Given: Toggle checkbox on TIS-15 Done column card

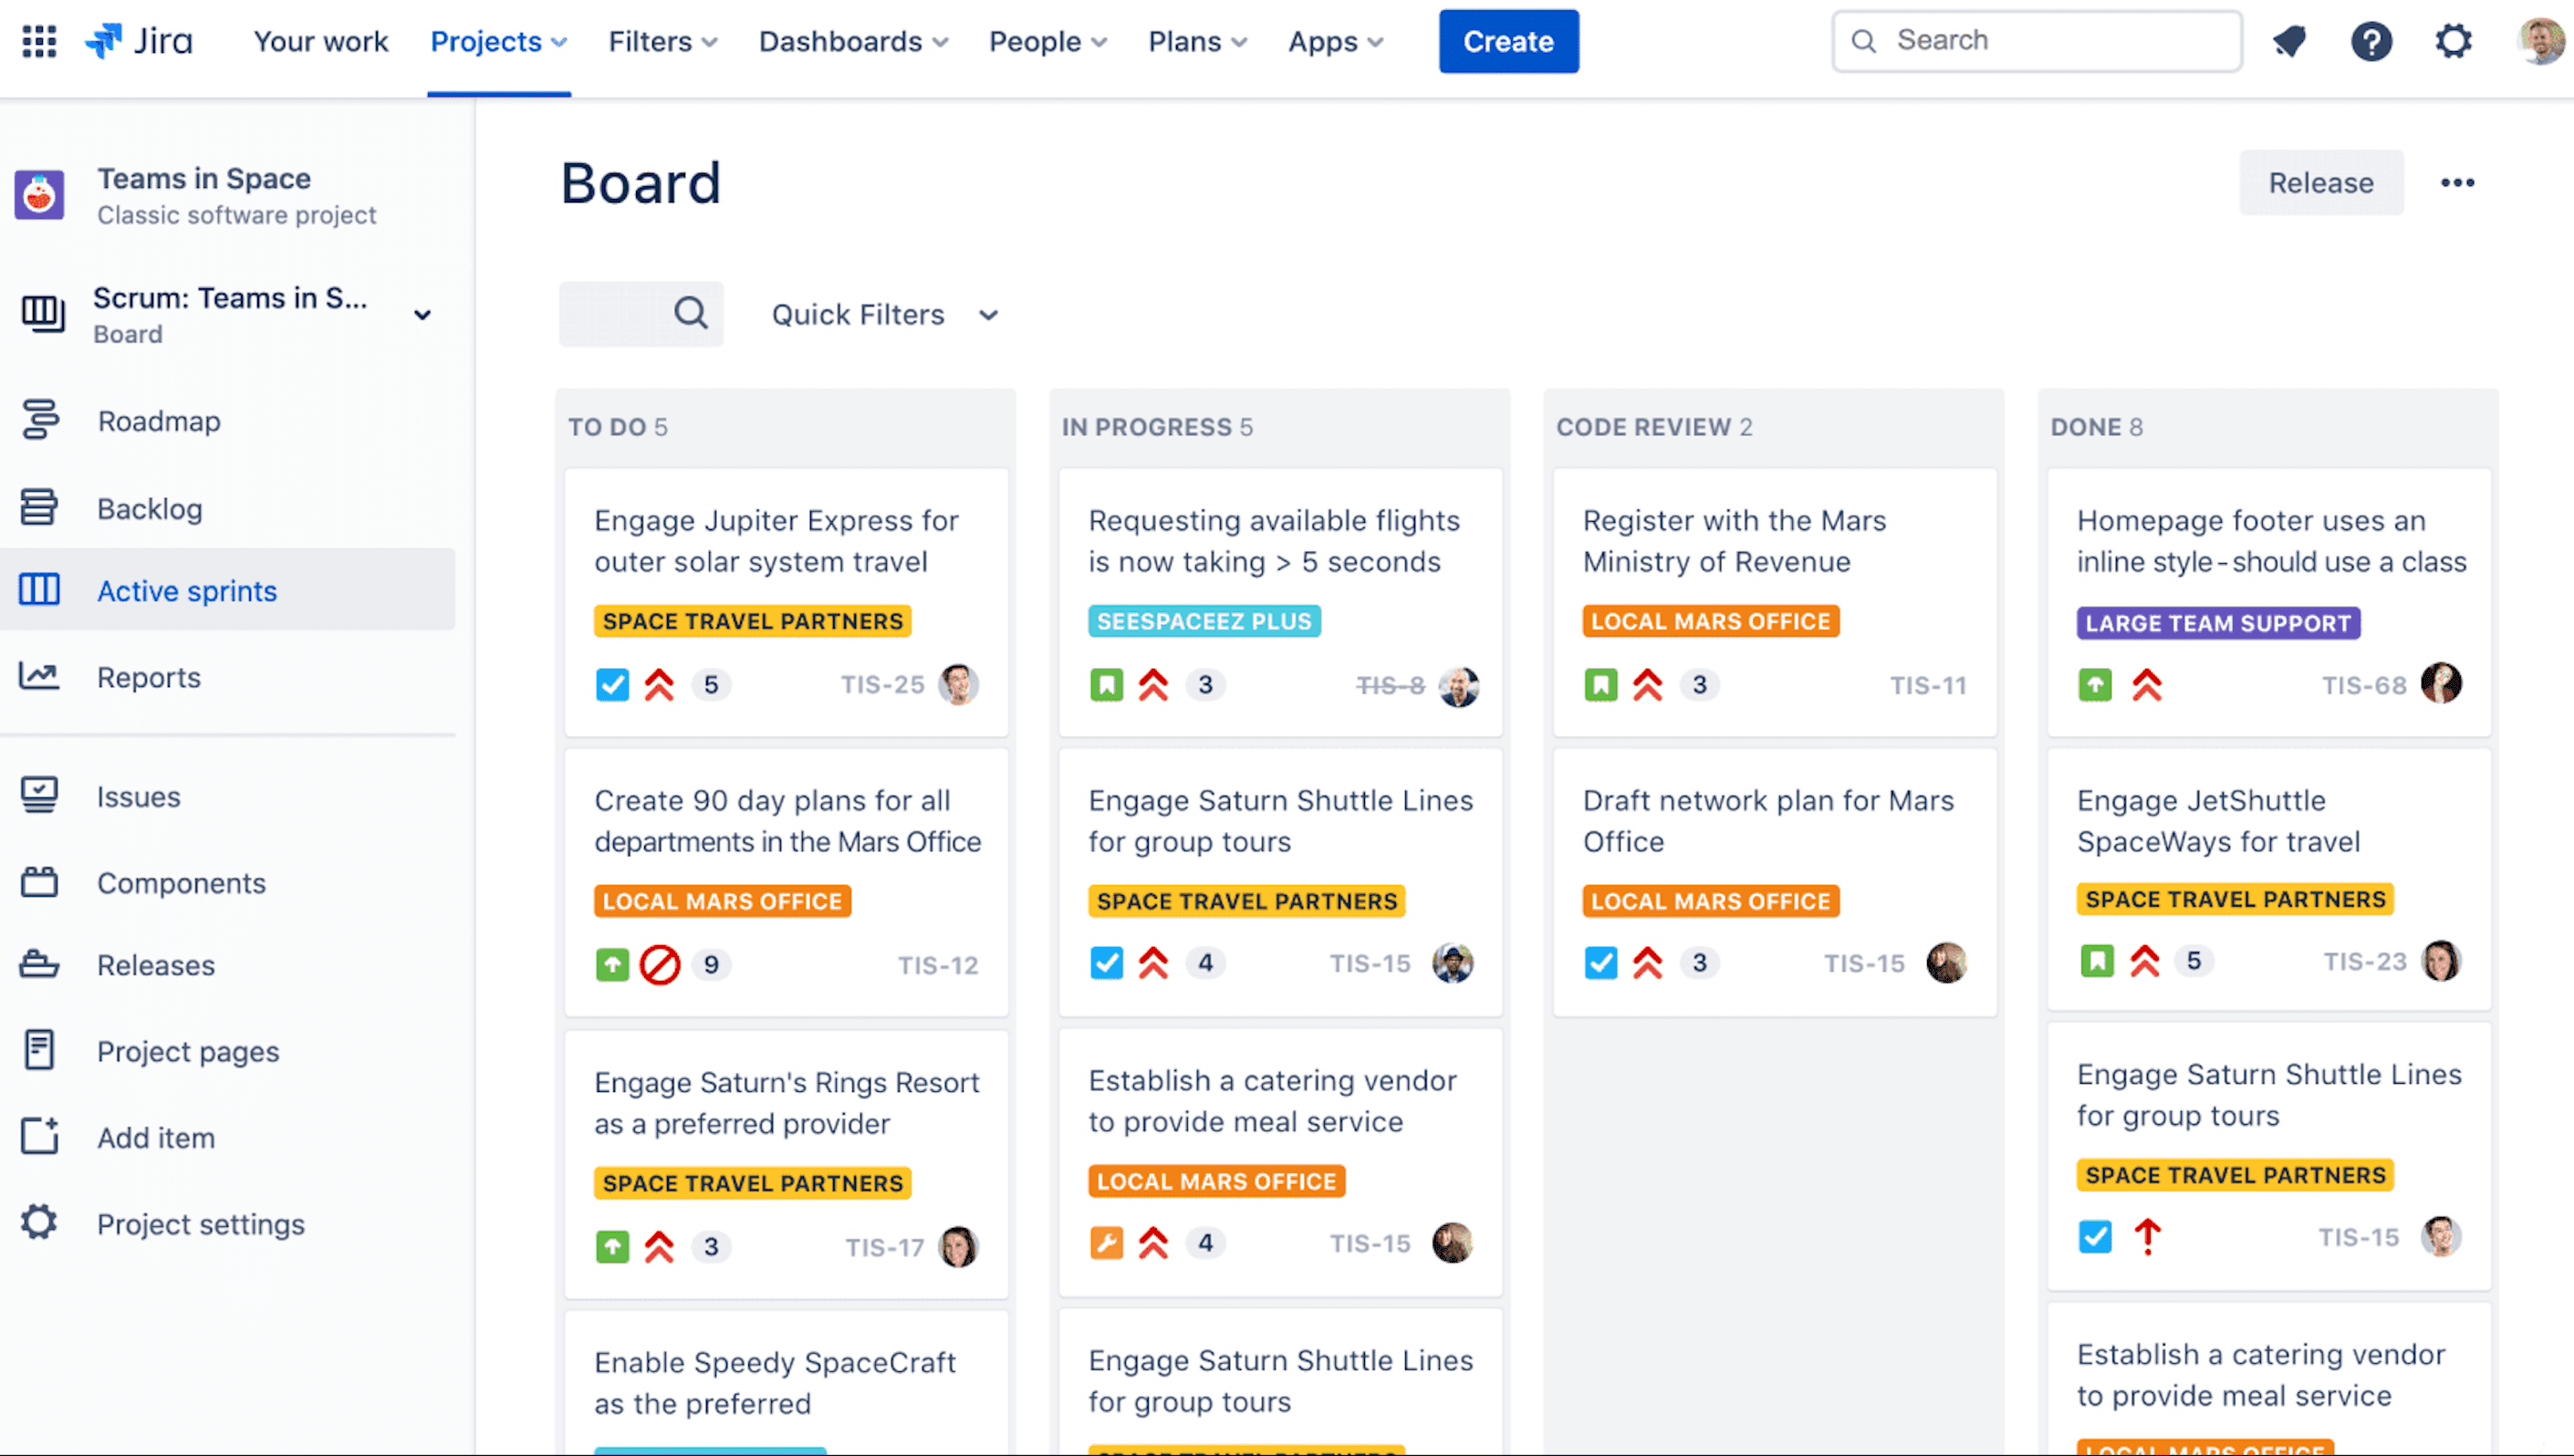Looking at the screenshot, I should tap(2093, 1237).
